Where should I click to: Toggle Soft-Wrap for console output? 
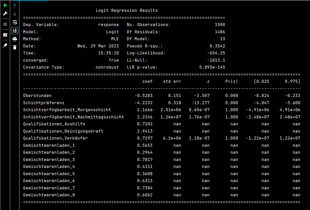(x=15, y=22)
